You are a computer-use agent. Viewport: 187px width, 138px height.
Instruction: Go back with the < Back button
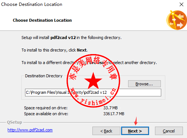point(106,131)
